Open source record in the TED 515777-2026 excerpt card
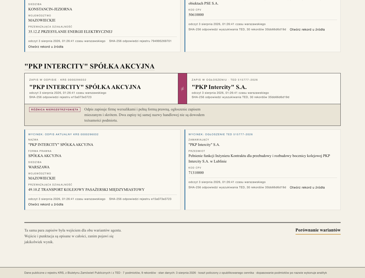Image resolution: width=365 pixels, height=278 pixels. click(x=307, y=188)
